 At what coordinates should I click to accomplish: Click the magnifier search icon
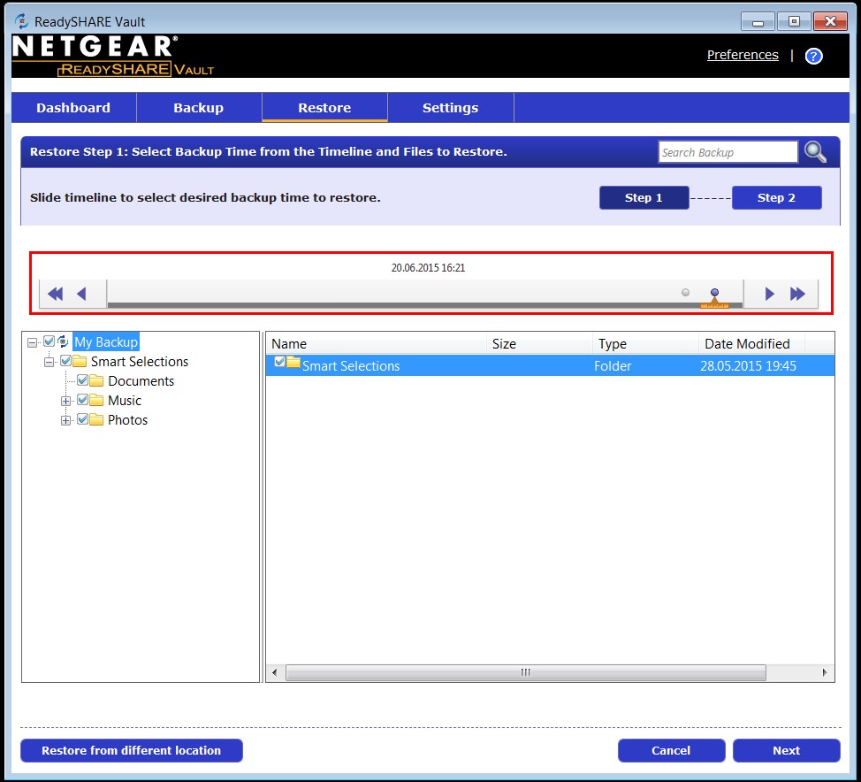click(x=815, y=152)
